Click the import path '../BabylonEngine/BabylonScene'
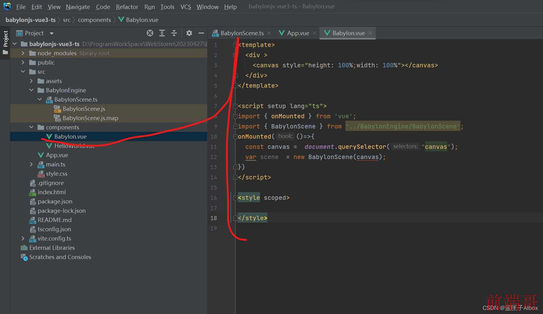 pos(403,126)
